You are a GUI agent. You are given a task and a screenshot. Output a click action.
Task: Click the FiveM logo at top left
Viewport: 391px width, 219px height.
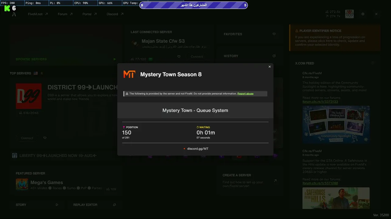[x=14, y=14]
